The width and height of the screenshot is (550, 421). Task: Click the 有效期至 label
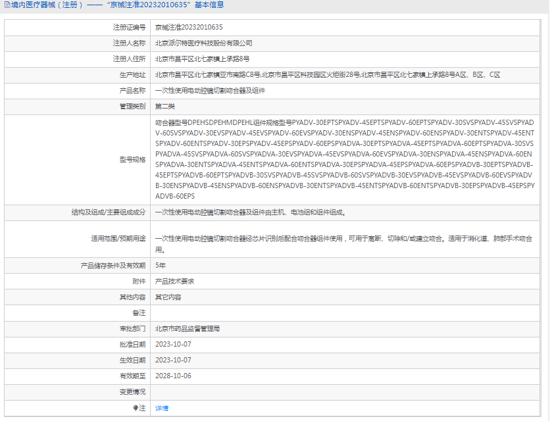point(132,376)
